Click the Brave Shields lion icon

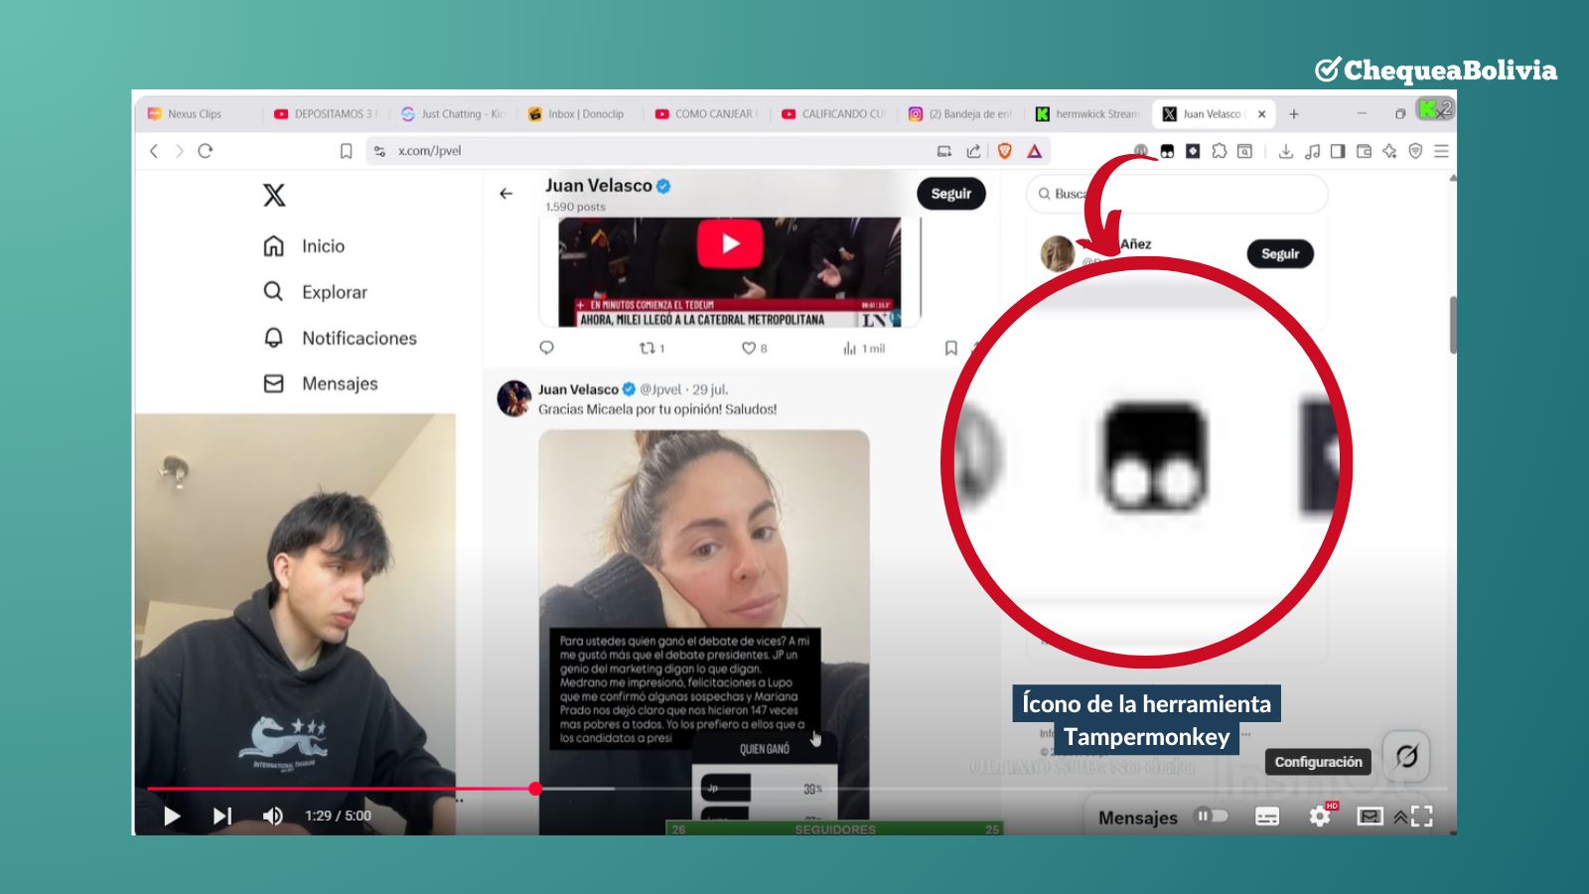(1005, 151)
